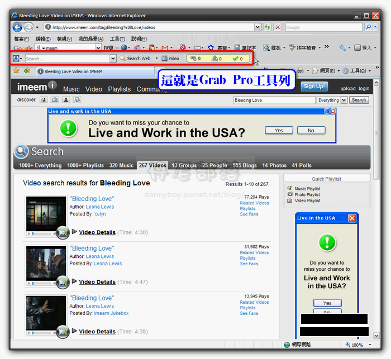The width and height of the screenshot is (391, 359).
Task: Click the Grab Pro download arrow icon
Action: 16,59
